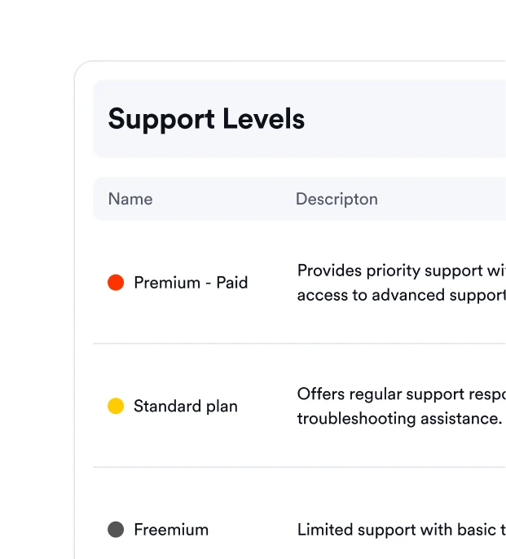
Task: Open the Premium priority support description
Action: tap(402, 283)
